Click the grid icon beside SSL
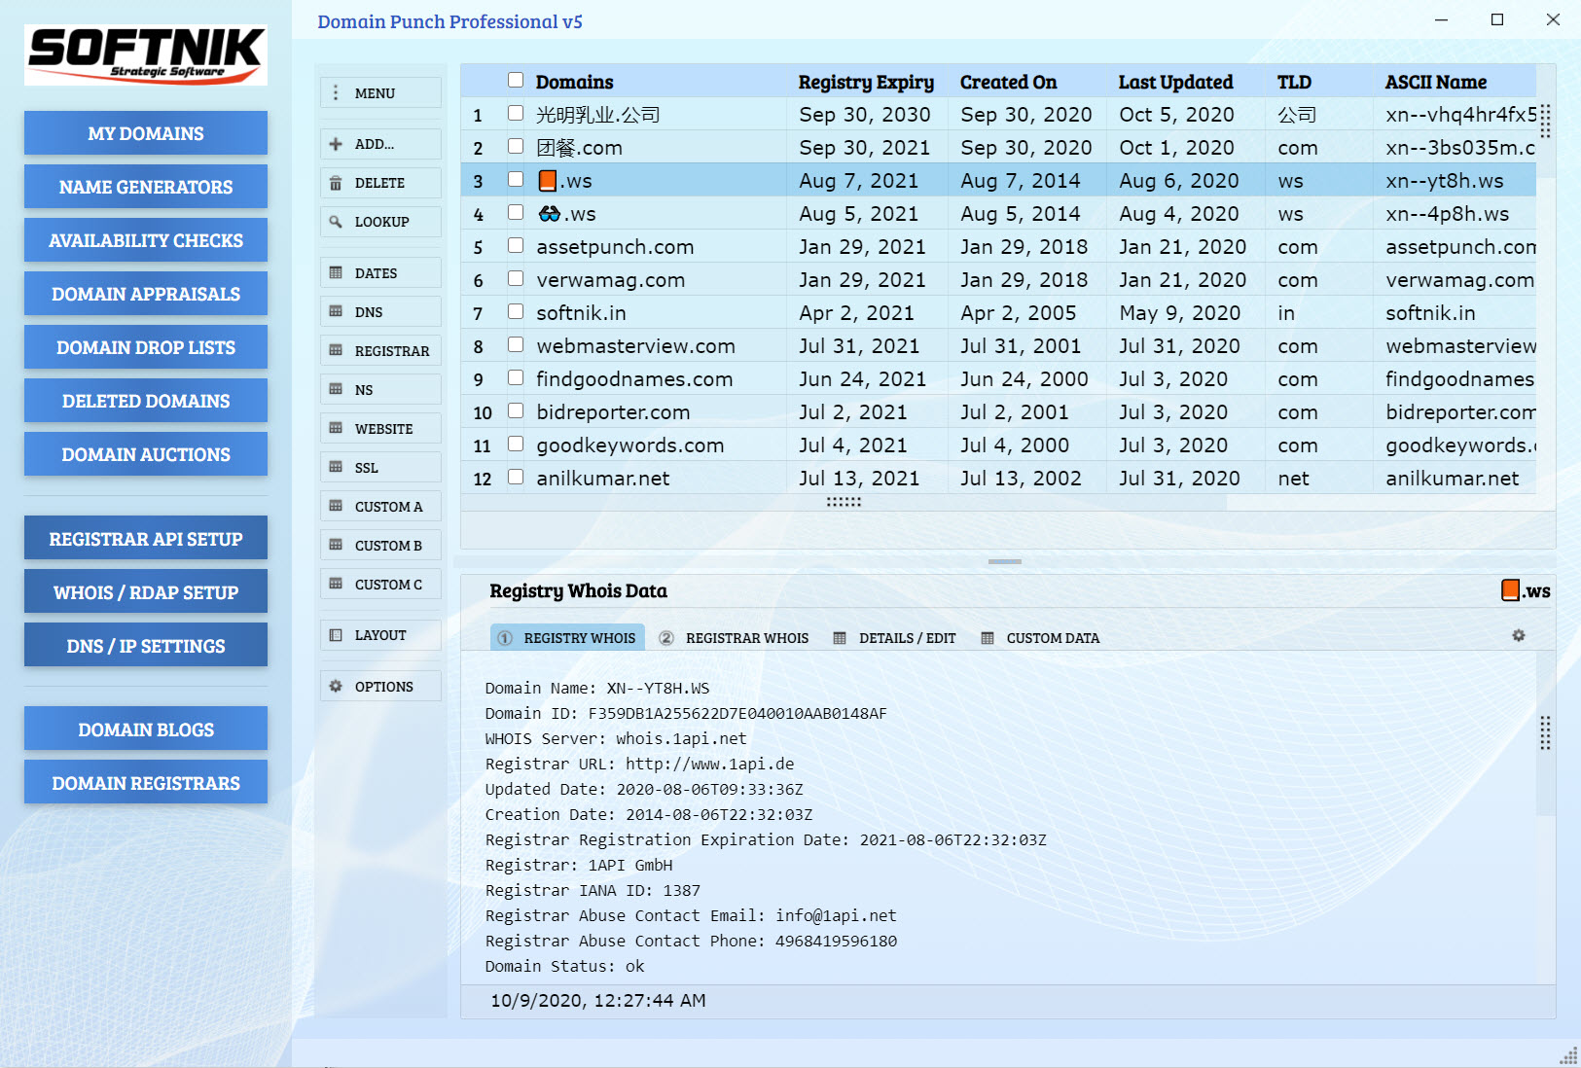 pos(336,468)
